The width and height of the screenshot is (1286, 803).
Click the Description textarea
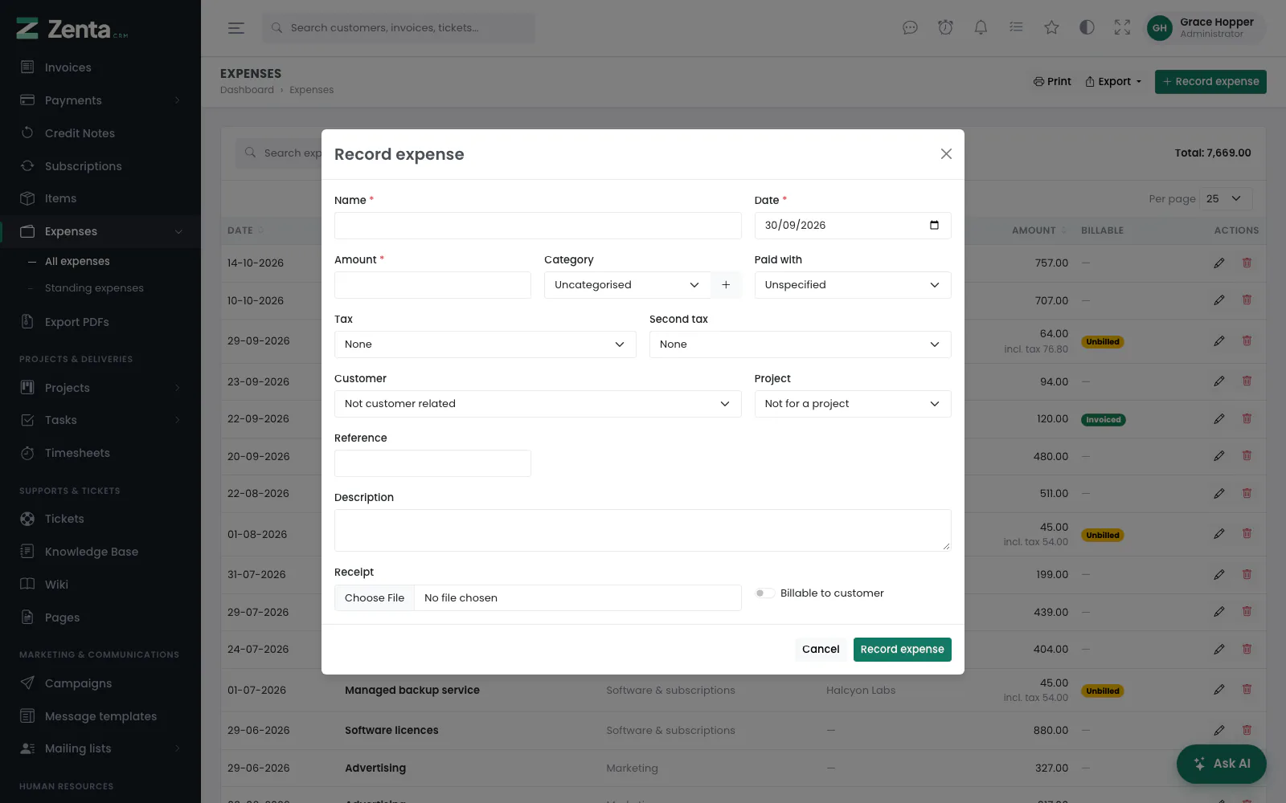[643, 530]
